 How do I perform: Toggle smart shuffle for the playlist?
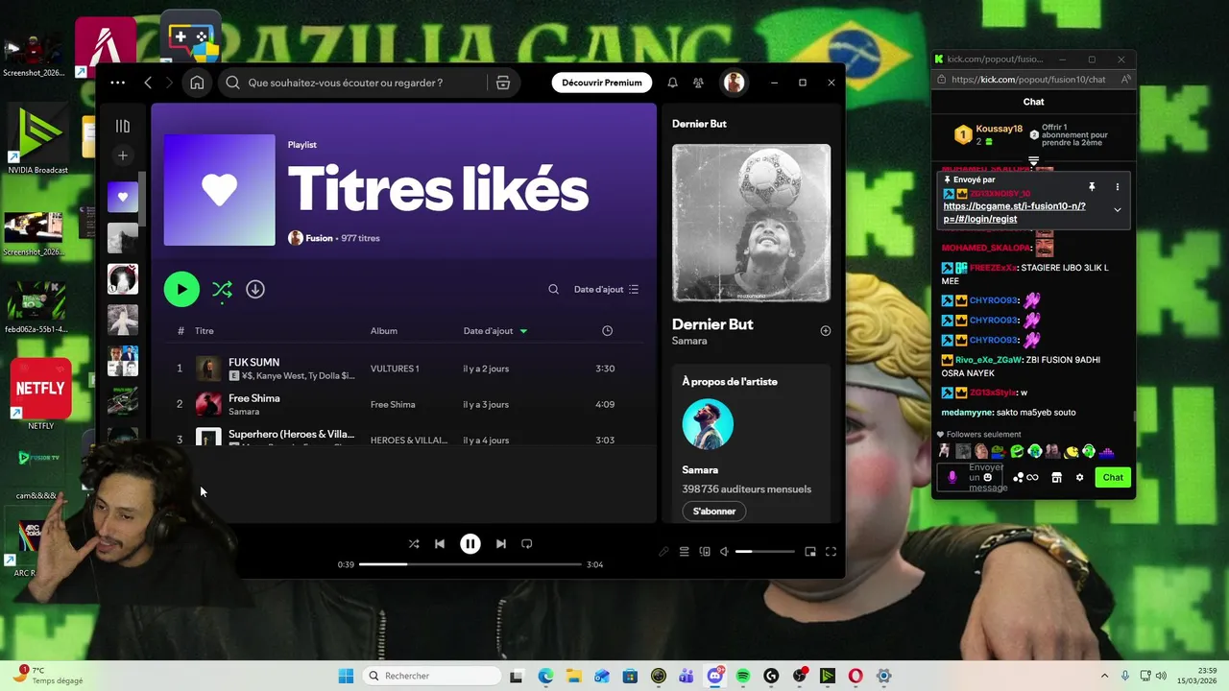[222, 289]
